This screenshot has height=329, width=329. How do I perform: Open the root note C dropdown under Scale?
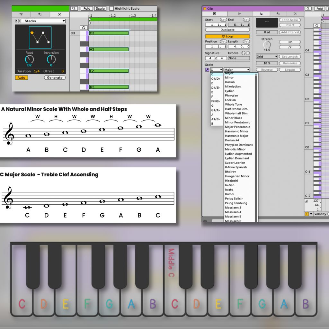tap(216, 69)
